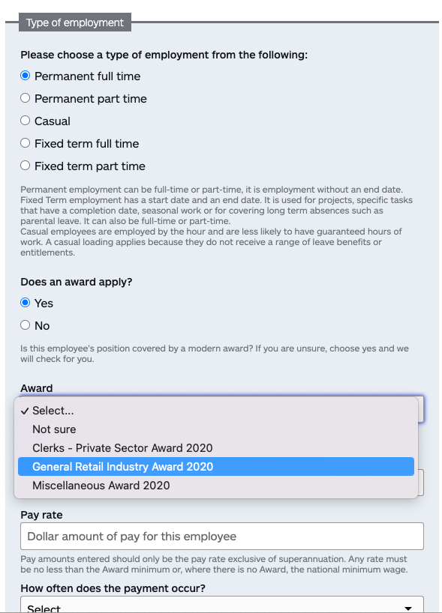Viewport: 442px width, 613px height.
Task: Click the Casual label text
Action: point(53,121)
